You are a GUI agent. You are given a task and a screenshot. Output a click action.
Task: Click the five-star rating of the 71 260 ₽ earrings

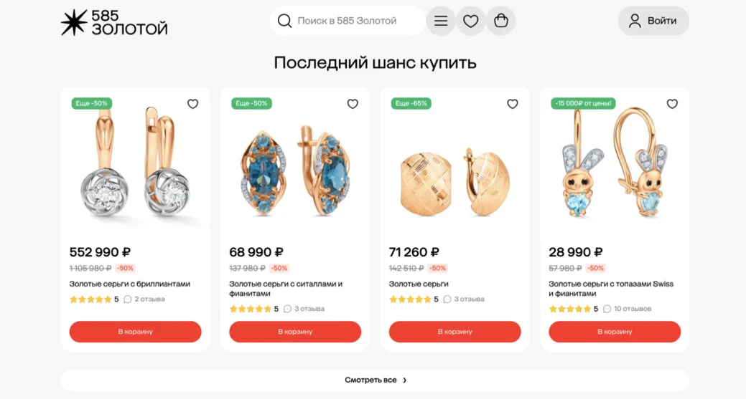(410, 299)
